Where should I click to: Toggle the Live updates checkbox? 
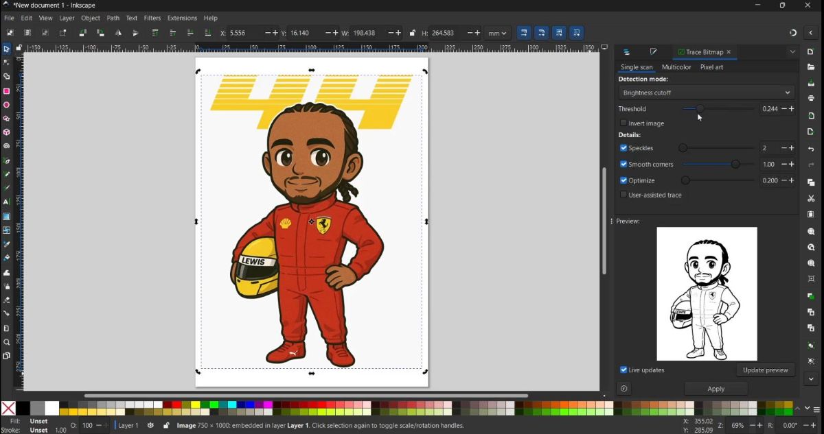point(623,370)
